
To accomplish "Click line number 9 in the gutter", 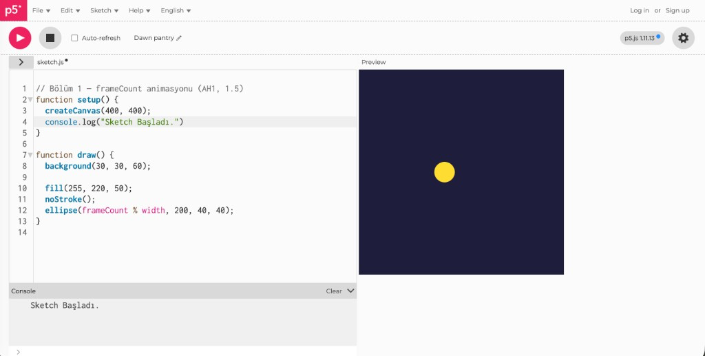I will pos(25,177).
